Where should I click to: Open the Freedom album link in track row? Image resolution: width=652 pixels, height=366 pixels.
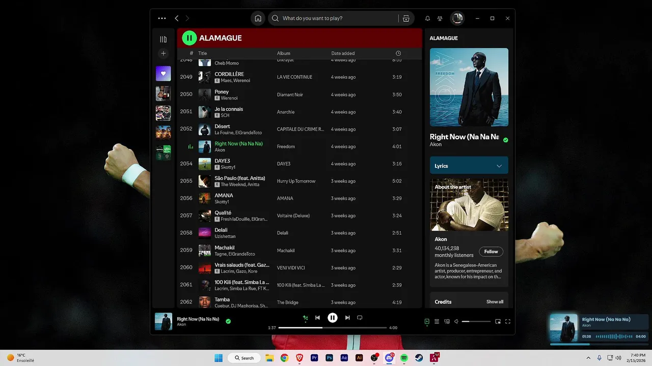(x=286, y=146)
